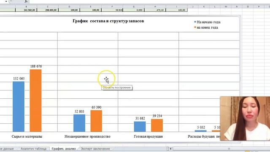Image resolution: width=270 pixels, height=152 pixels.
Task: Select chart title 'График состава и структур запасов'
Action: (108, 21)
